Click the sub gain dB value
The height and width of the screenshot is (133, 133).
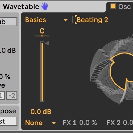(x=8, y=51)
